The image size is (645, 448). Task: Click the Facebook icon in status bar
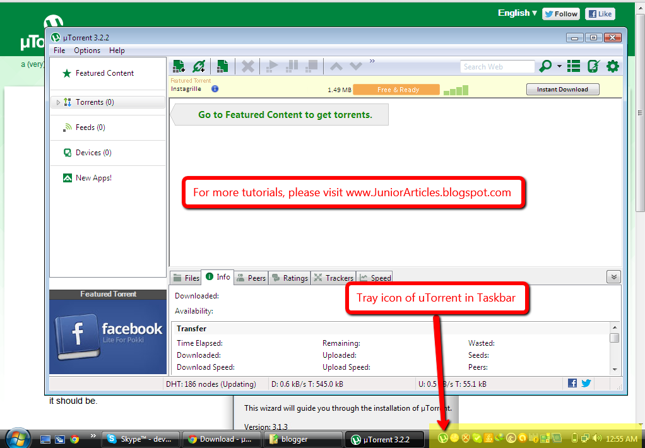tap(572, 384)
